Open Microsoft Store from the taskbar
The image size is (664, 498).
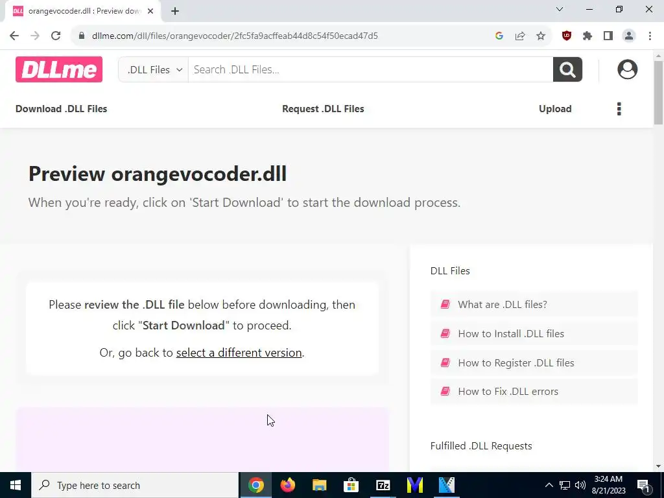click(351, 485)
